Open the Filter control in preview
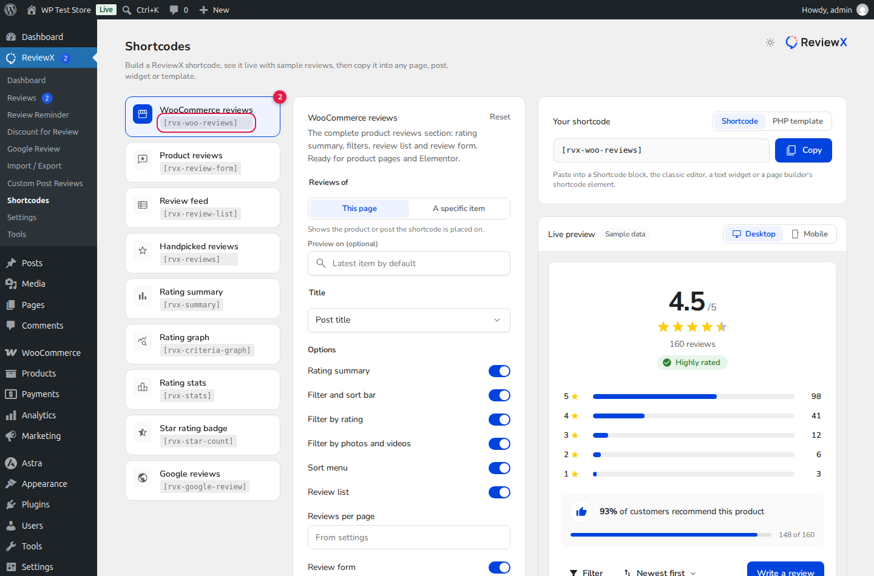The width and height of the screenshot is (874, 576). point(586,572)
